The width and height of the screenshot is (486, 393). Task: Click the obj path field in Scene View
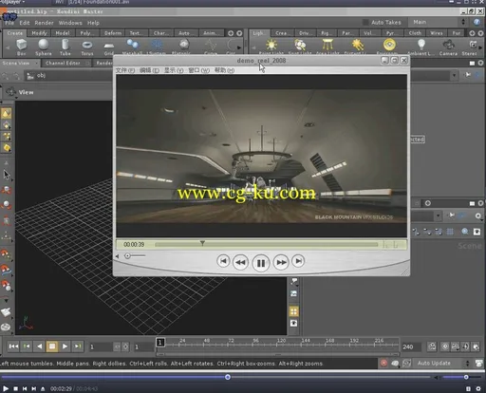[x=69, y=76]
